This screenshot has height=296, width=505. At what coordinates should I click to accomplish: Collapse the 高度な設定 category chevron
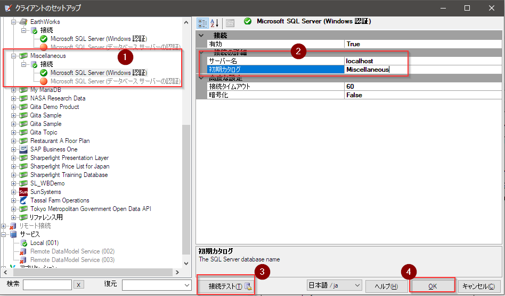pos(201,78)
